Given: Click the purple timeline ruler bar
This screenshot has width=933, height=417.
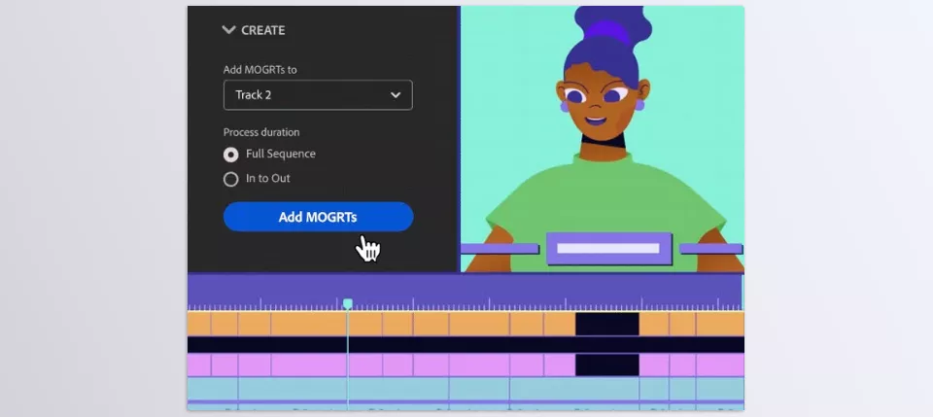Looking at the screenshot, I should [466, 292].
